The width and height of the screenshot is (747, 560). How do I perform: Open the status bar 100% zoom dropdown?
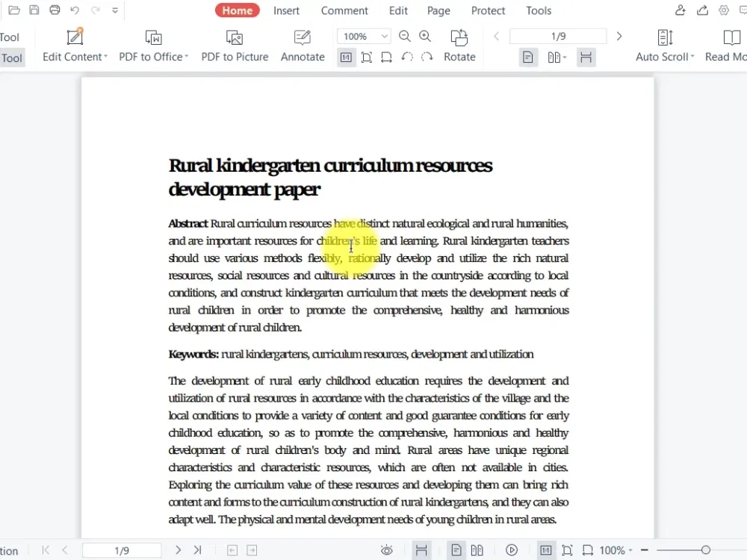[x=616, y=550]
